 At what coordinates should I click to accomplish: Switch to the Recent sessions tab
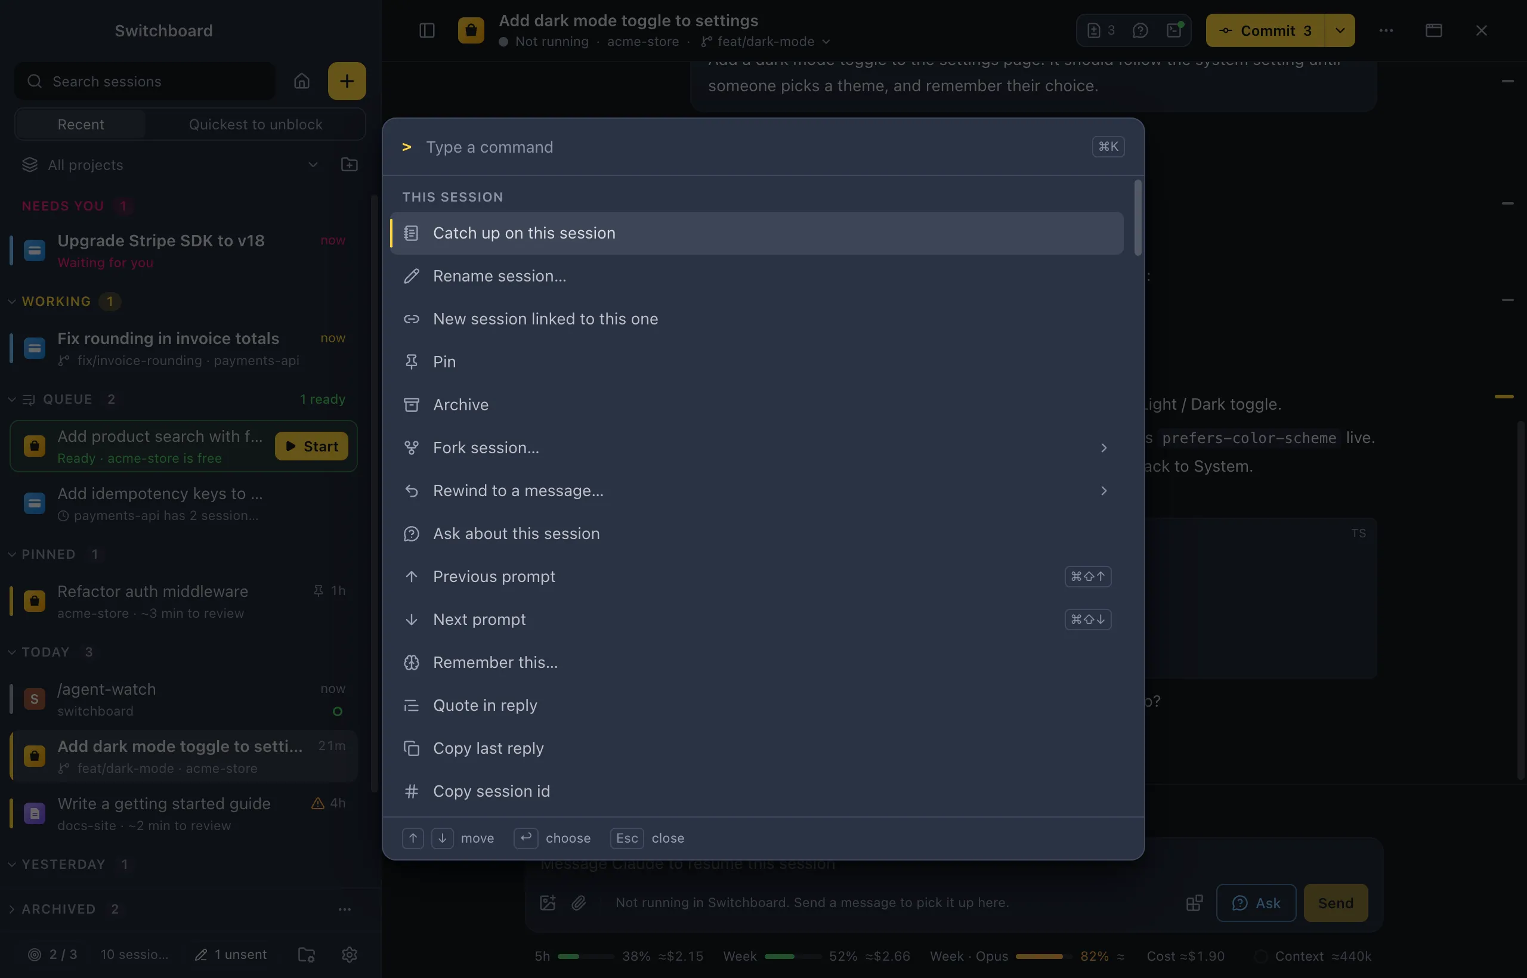coord(81,125)
